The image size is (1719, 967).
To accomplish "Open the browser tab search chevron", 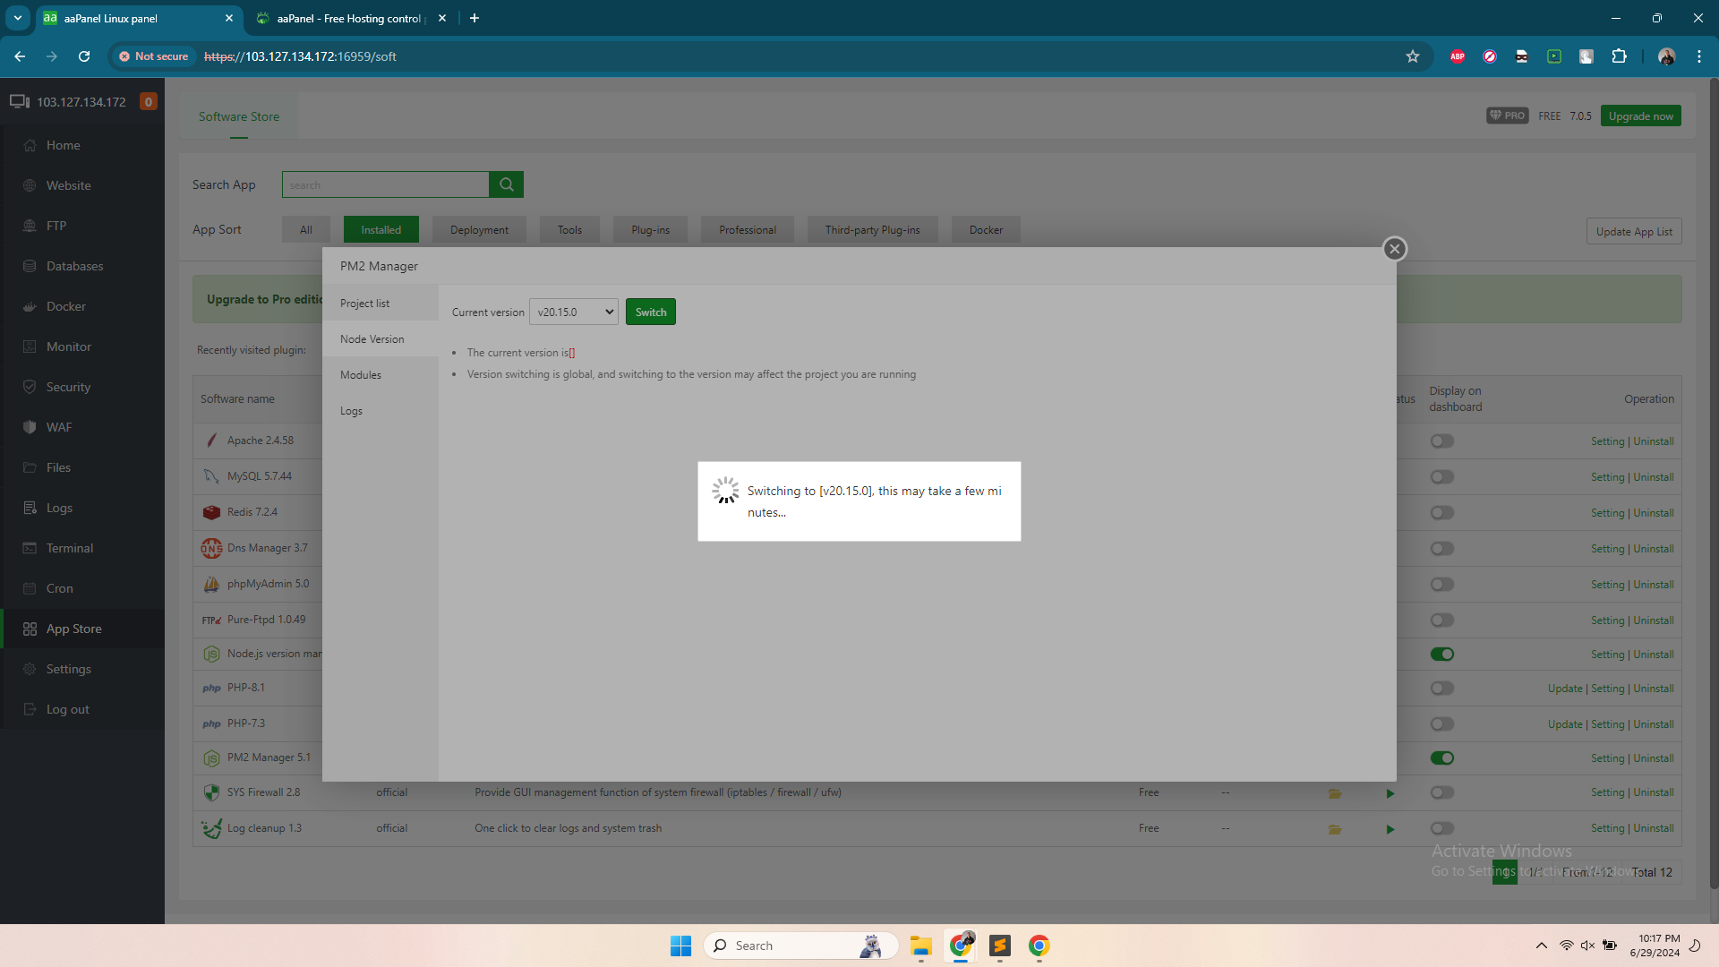I will click(x=17, y=18).
